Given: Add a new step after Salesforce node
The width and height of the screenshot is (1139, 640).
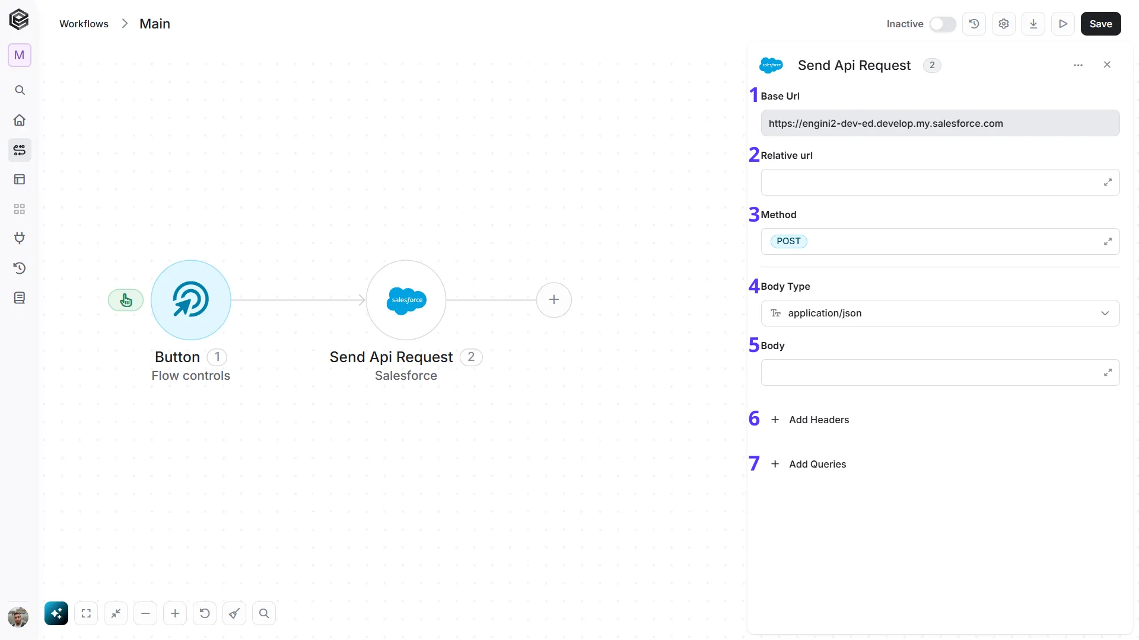Looking at the screenshot, I should [x=554, y=300].
